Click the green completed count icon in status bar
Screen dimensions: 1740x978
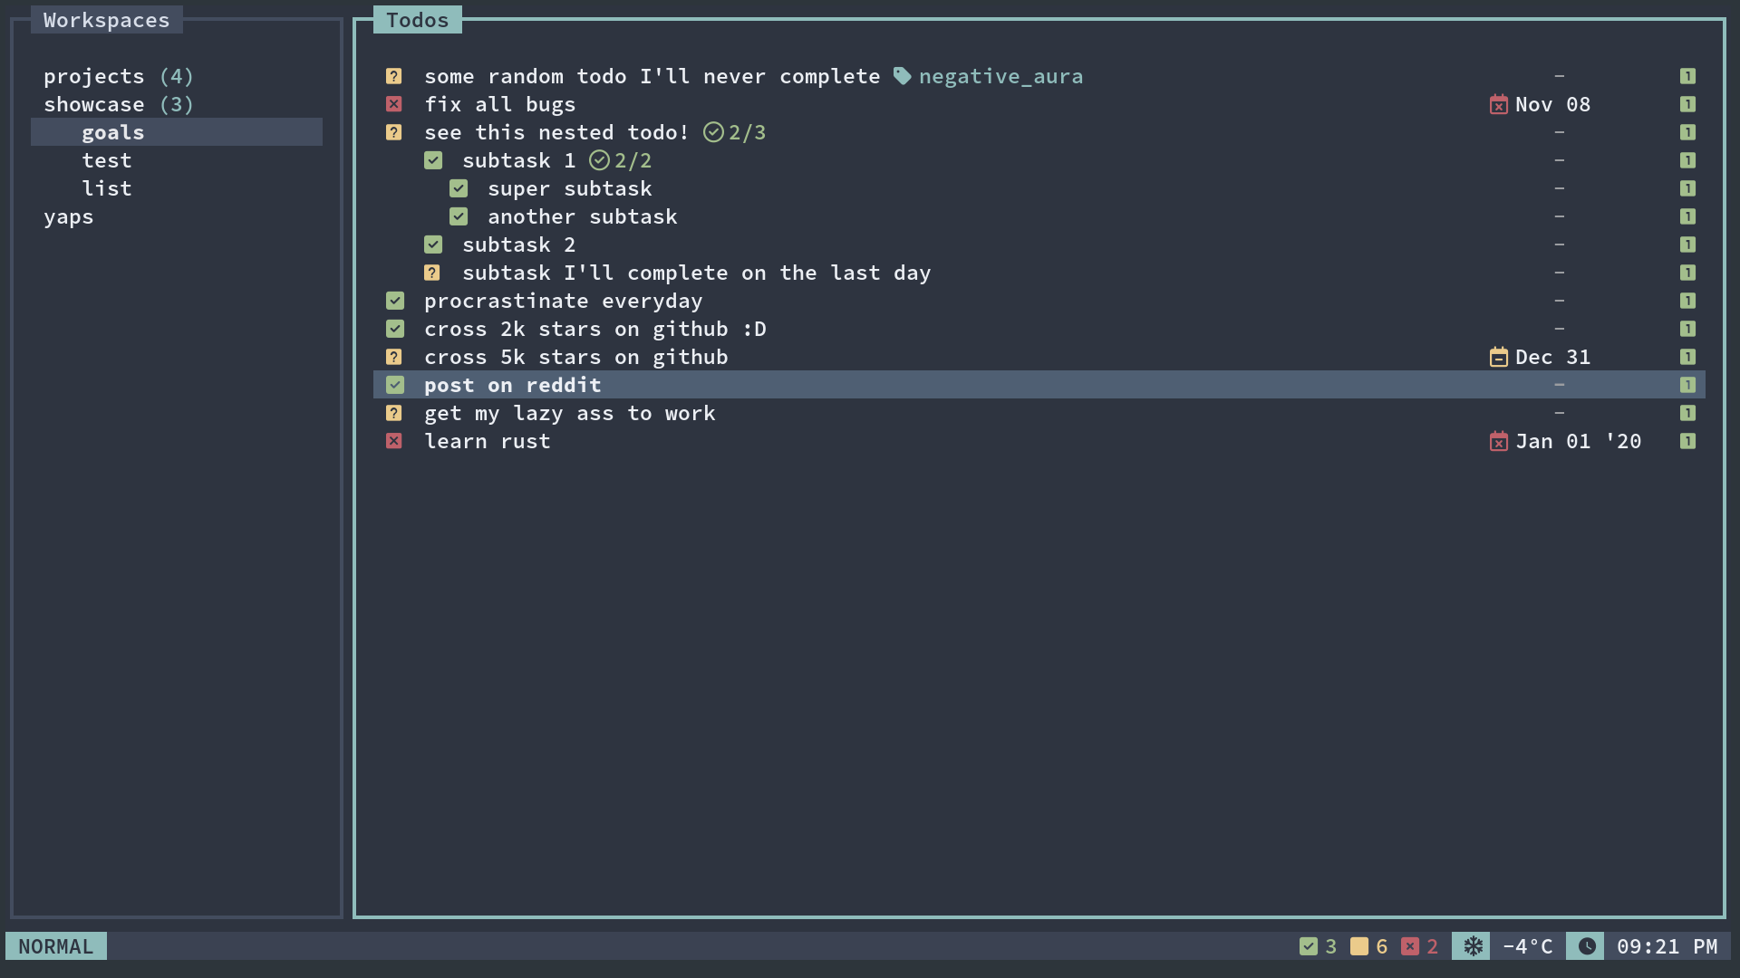click(x=1308, y=946)
